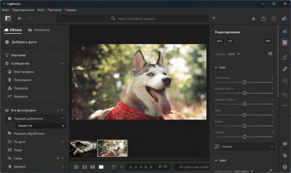
Task: Open the Фото menu
Action: [41, 10]
